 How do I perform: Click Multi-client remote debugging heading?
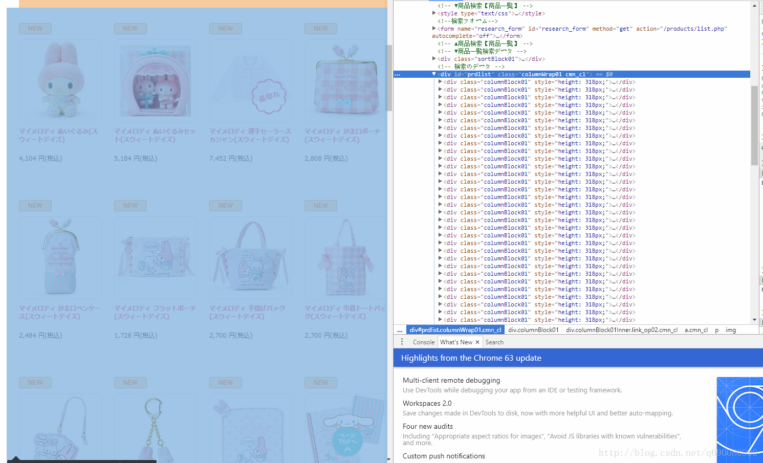pyautogui.click(x=451, y=380)
